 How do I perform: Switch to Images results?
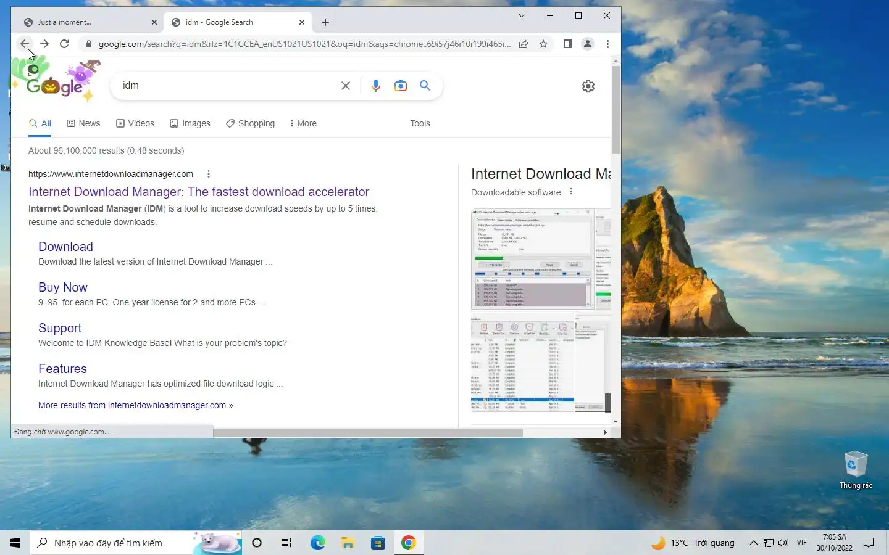(190, 123)
